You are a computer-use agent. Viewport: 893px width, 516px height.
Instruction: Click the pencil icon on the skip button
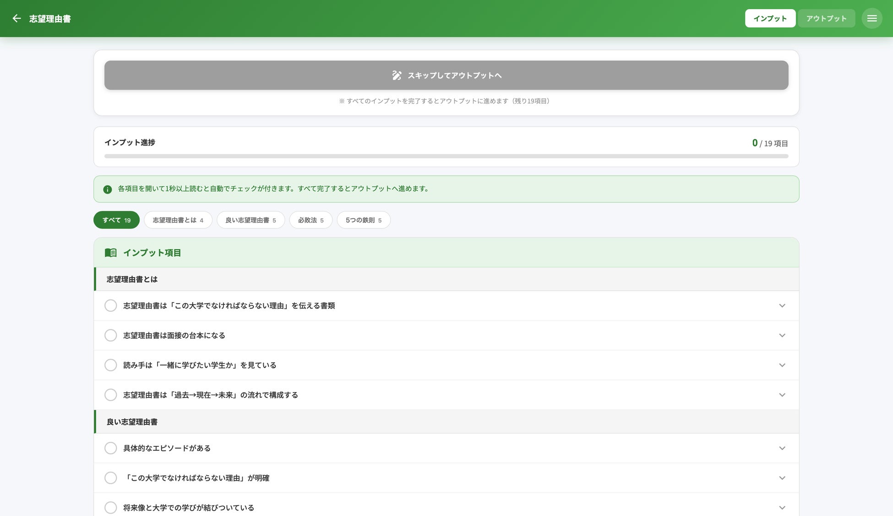397,75
